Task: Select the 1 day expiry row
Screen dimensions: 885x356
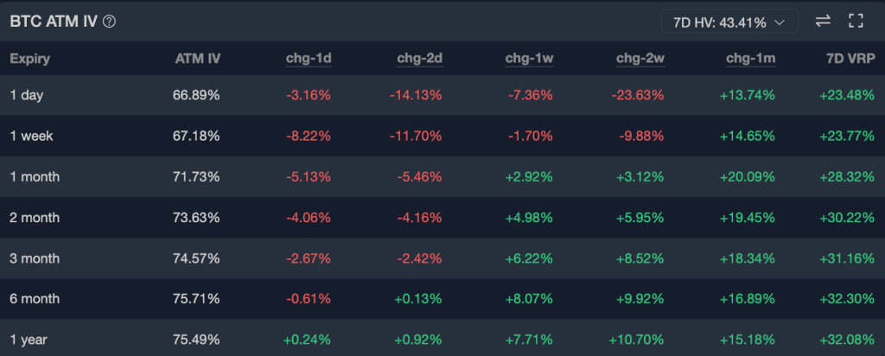Action: pyautogui.click(x=26, y=95)
